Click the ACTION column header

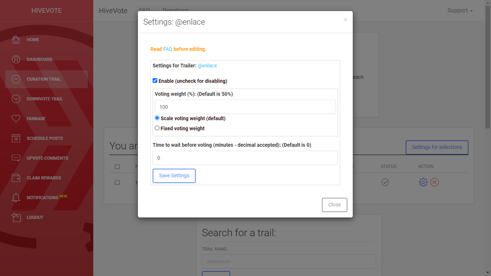pyautogui.click(x=426, y=166)
